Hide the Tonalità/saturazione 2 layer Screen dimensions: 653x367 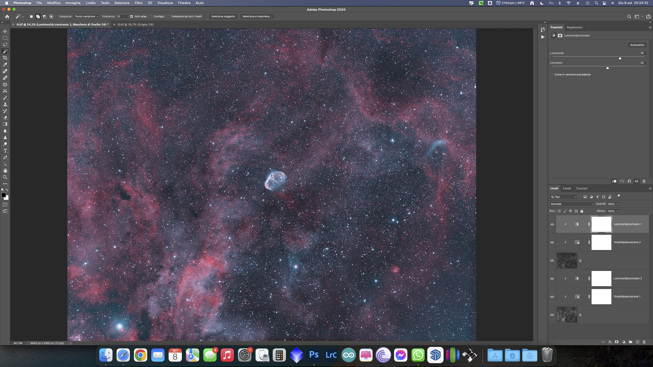(552, 242)
